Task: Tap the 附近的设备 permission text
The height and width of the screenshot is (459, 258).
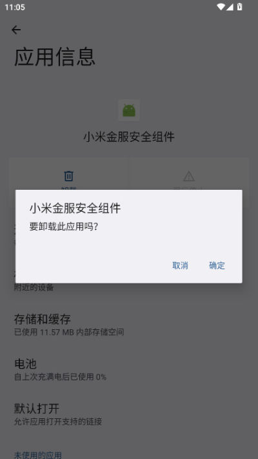Action: tap(34, 287)
